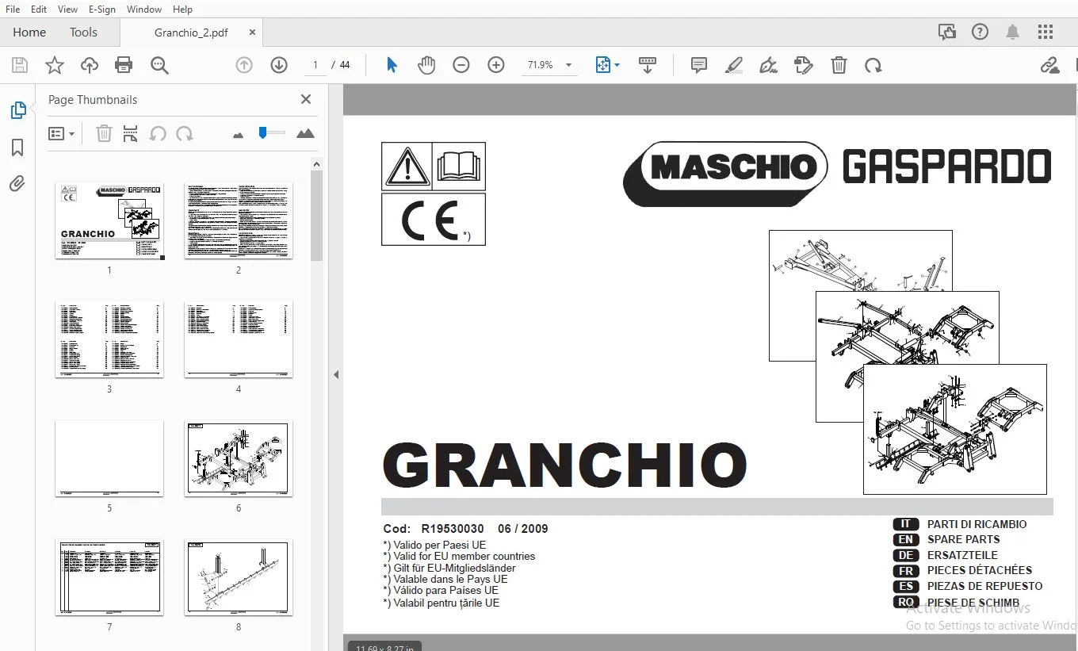Select page 6 thumbnail
The width and height of the screenshot is (1078, 651).
click(239, 458)
